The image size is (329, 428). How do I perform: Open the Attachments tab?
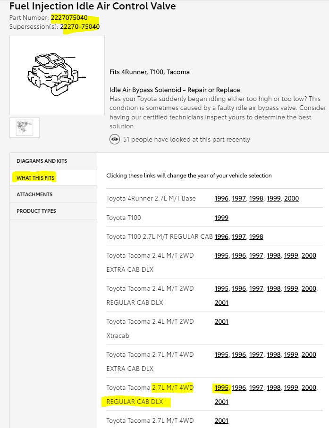(x=34, y=194)
